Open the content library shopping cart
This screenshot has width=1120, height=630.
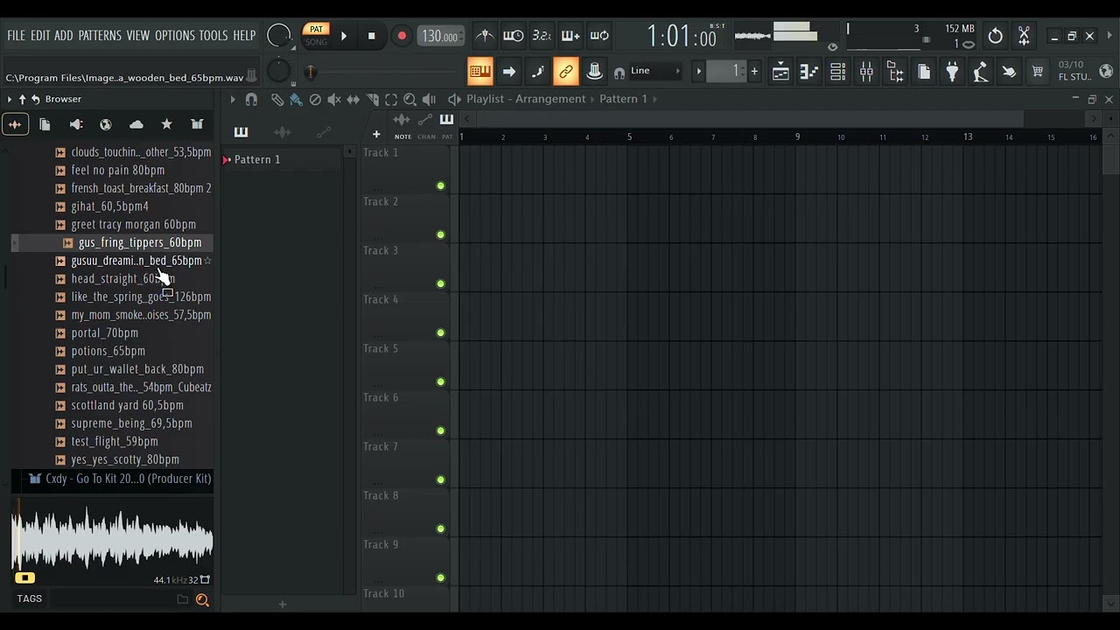1038,72
